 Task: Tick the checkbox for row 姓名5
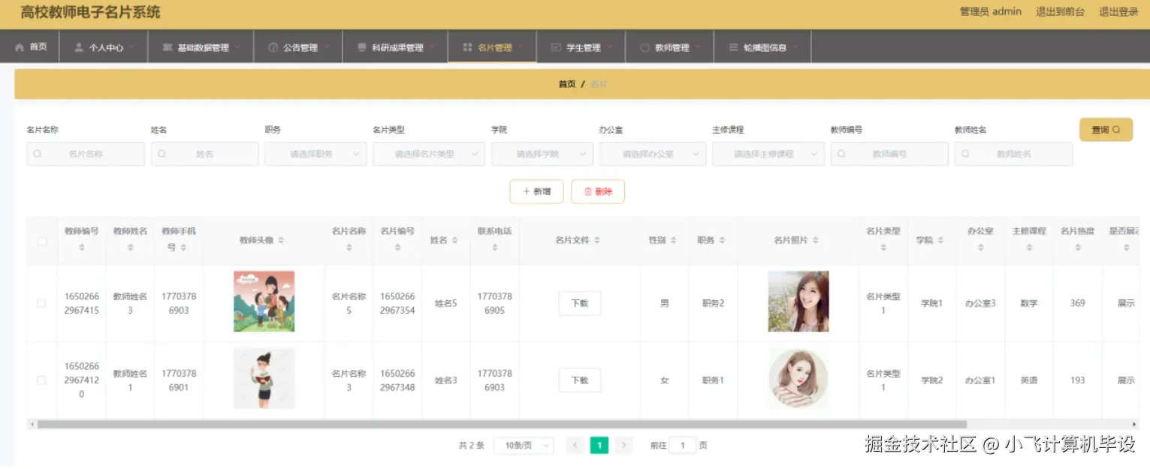[x=42, y=303]
